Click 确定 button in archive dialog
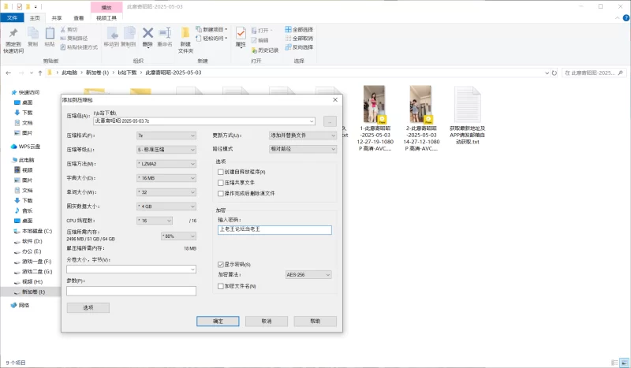The height and width of the screenshot is (368, 631). click(218, 321)
